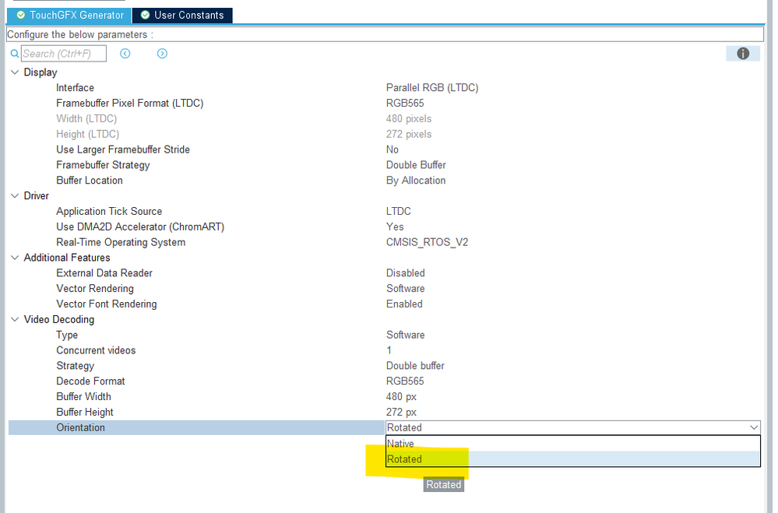Select the Framebuffer Strategy row
The width and height of the screenshot is (778, 513).
[103, 165]
